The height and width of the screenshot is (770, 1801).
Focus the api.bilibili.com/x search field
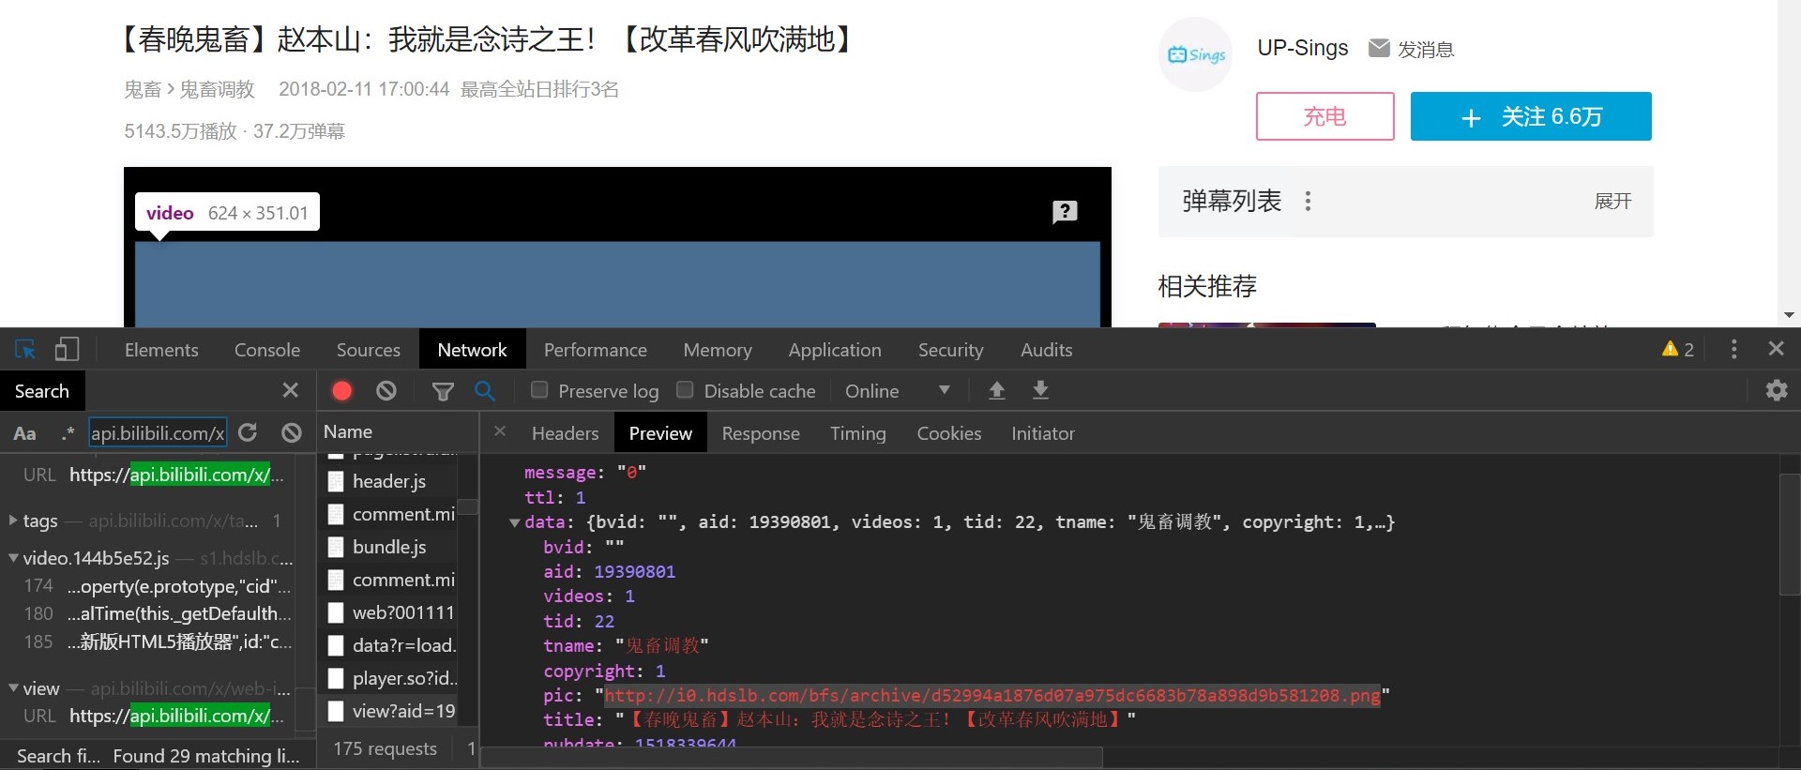158,432
